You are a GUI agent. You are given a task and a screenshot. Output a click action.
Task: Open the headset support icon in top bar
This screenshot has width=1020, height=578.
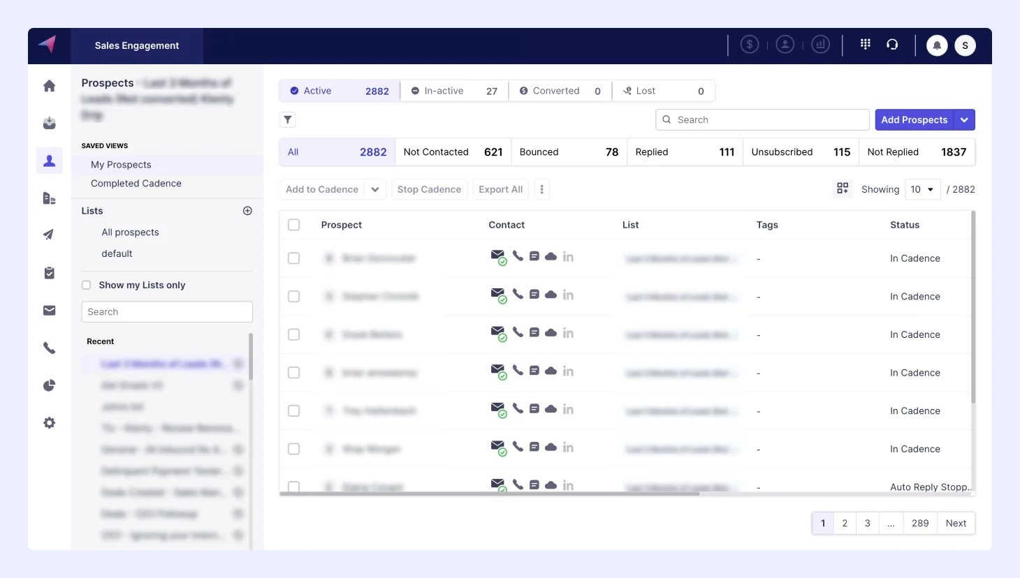point(892,43)
